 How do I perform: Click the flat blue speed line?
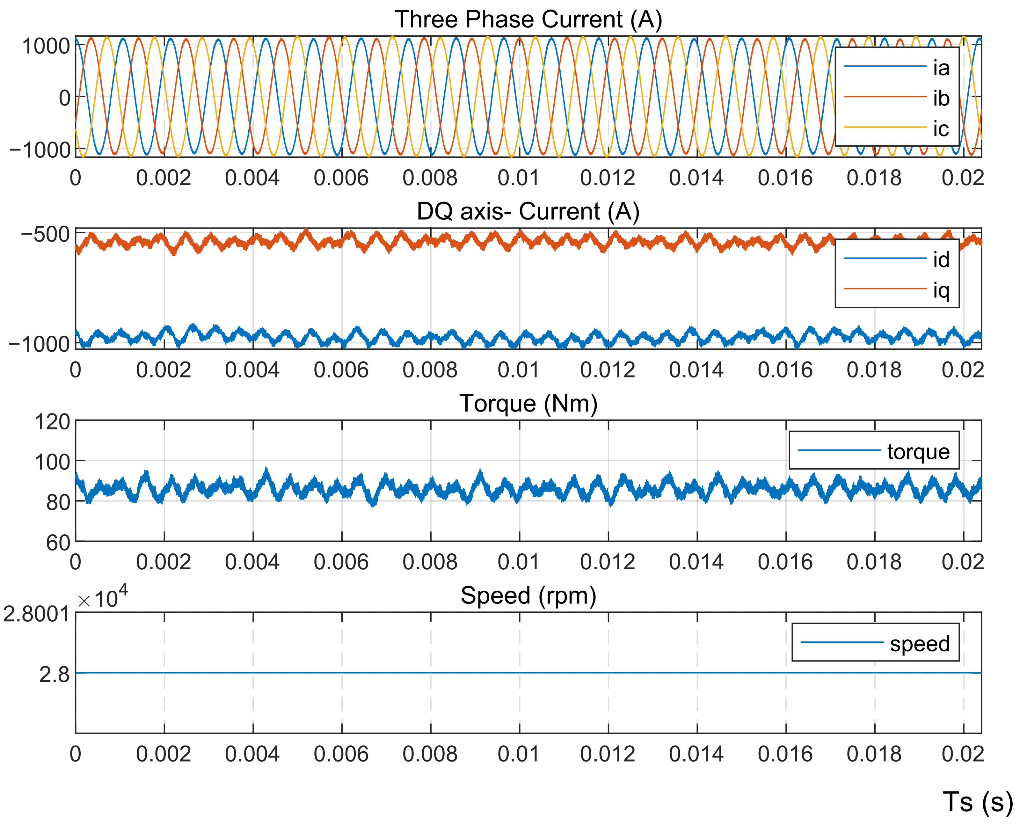click(475, 672)
